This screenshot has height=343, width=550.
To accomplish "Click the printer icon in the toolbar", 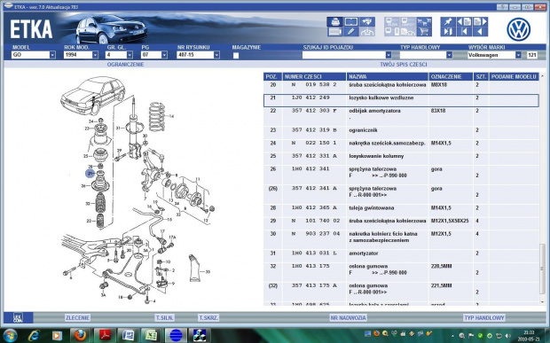I will click(x=335, y=22).
